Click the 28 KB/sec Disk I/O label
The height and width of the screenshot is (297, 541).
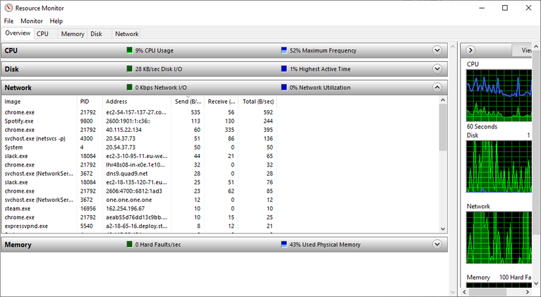[159, 69]
